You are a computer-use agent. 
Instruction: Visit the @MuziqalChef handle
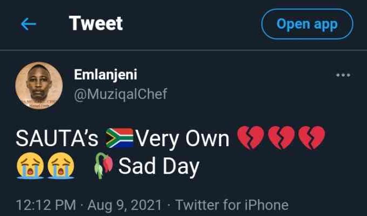pos(121,94)
